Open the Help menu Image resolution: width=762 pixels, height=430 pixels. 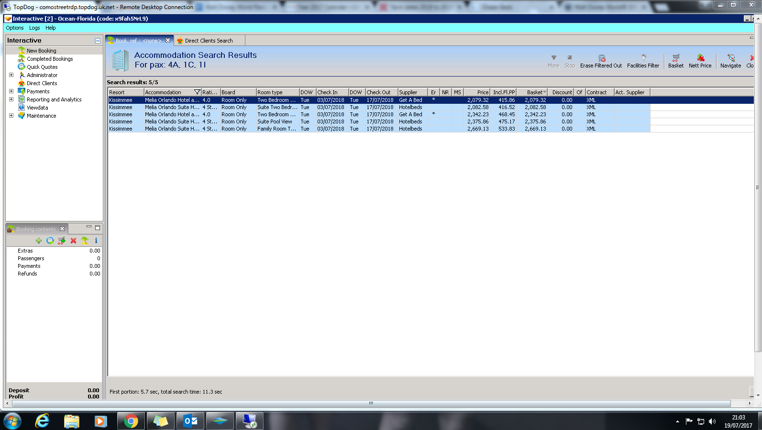(51, 28)
